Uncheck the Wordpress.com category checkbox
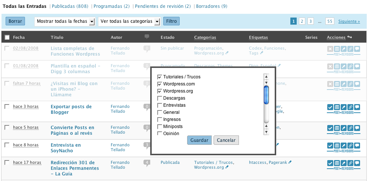This screenshot has height=181, width=369. pyautogui.click(x=160, y=84)
